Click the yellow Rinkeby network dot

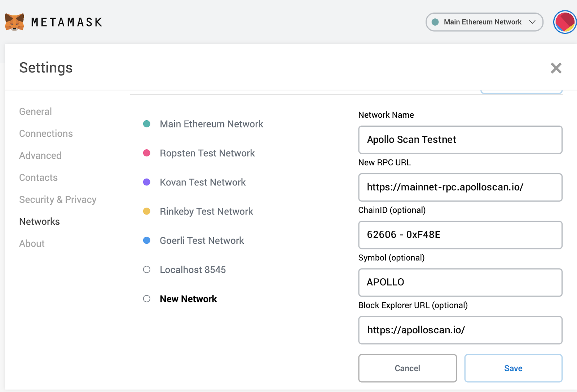pos(147,211)
